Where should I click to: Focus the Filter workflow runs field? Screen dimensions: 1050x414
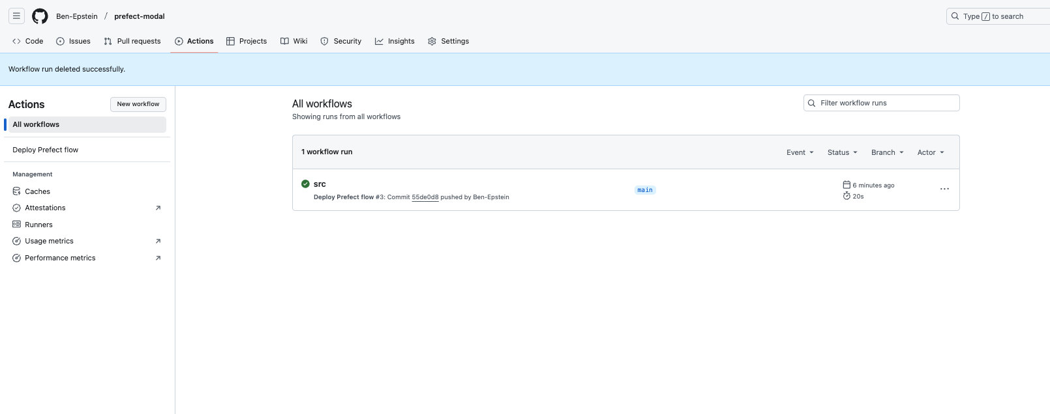coord(882,103)
